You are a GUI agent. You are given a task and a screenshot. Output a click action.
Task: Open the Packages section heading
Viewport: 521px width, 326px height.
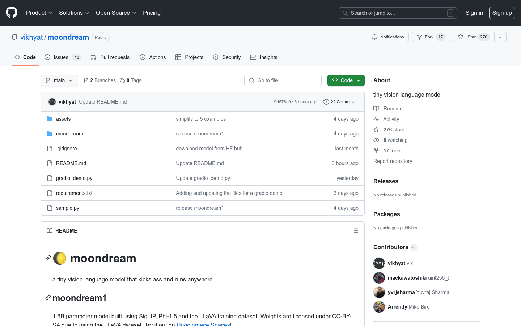pyautogui.click(x=386, y=214)
